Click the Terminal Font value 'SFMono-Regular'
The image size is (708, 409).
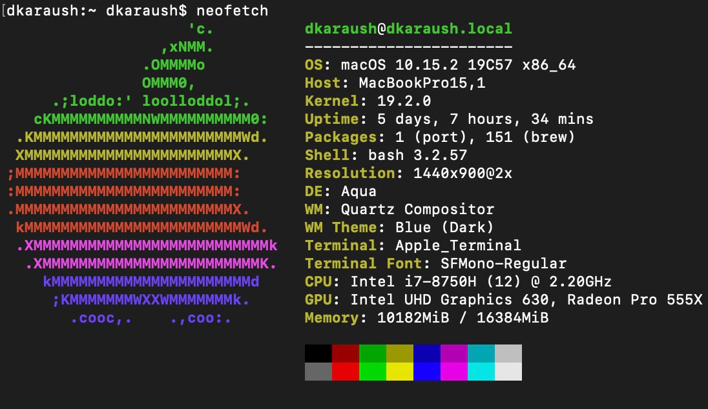pyautogui.click(x=503, y=263)
